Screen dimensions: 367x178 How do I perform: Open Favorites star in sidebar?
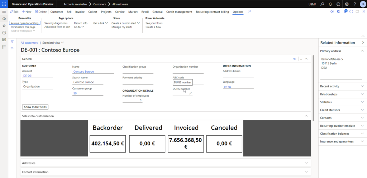point(4,25)
